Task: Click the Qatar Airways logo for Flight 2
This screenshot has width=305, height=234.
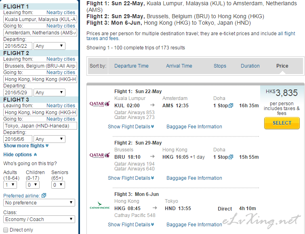Action: (100, 155)
